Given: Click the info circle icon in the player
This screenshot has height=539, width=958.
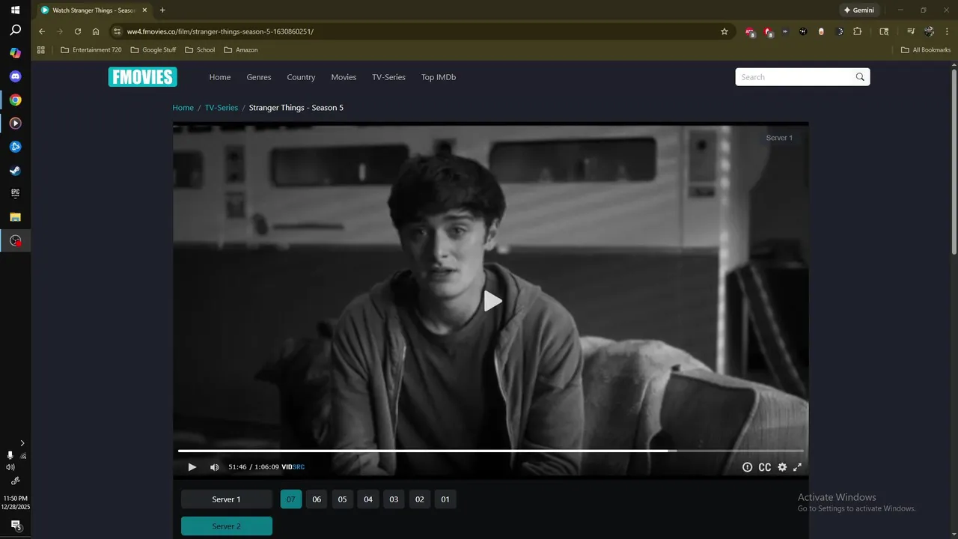Looking at the screenshot, I should point(747,467).
